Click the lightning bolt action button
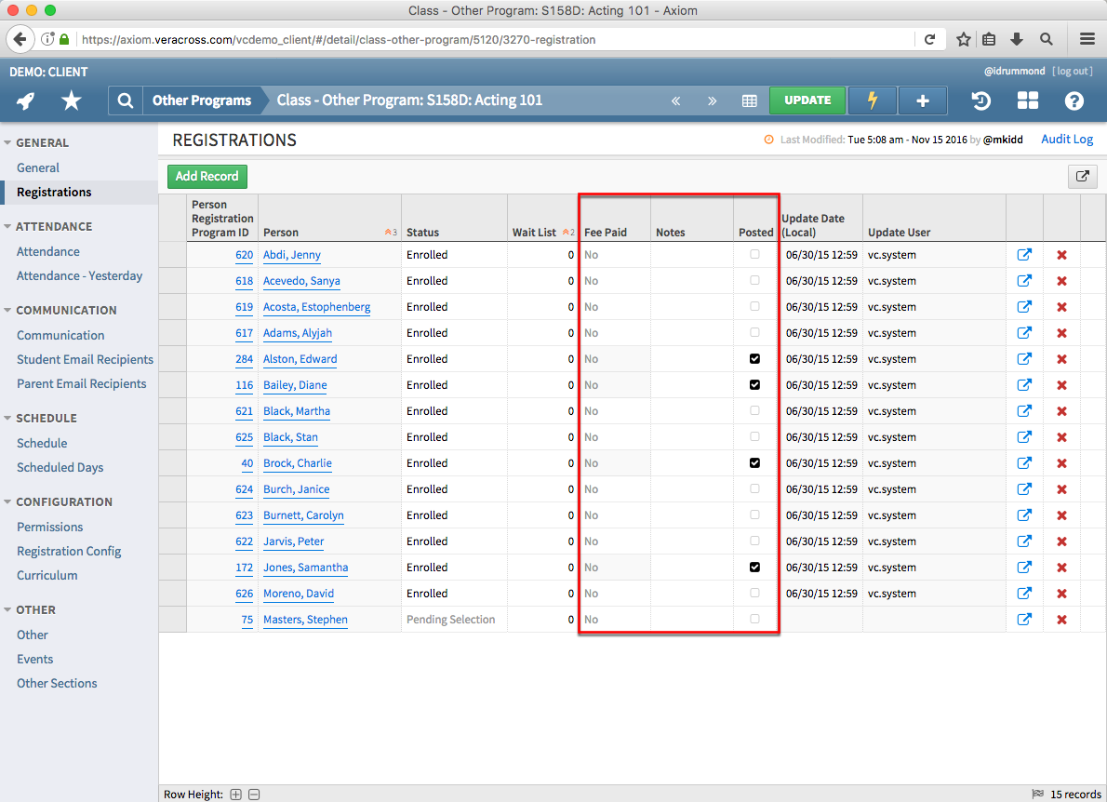 (x=873, y=100)
